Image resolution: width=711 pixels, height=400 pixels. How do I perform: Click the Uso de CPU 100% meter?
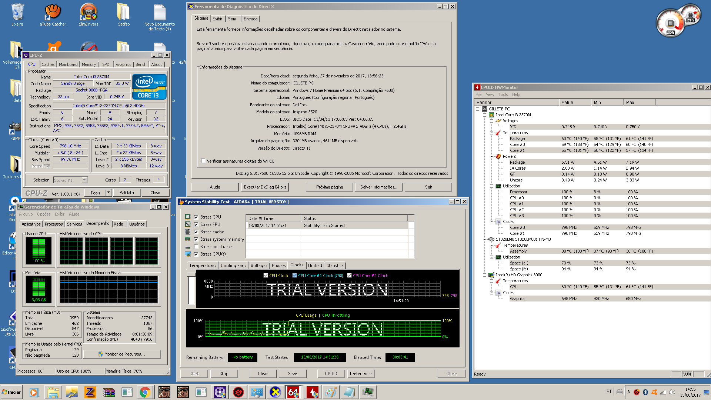pyautogui.click(x=39, y=250)
